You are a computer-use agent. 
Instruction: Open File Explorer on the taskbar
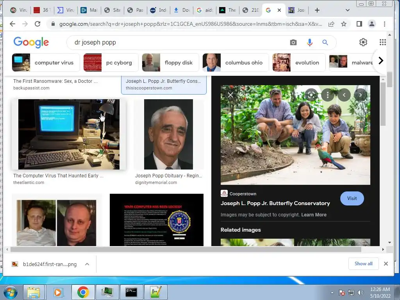tap(34, 292)
